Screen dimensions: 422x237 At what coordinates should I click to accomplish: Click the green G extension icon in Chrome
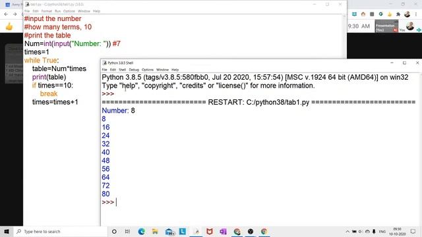coord(380,14)
